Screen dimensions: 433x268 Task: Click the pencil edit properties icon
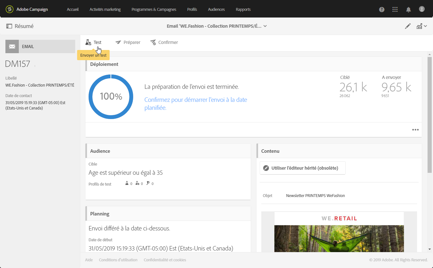tap(408, 26)
